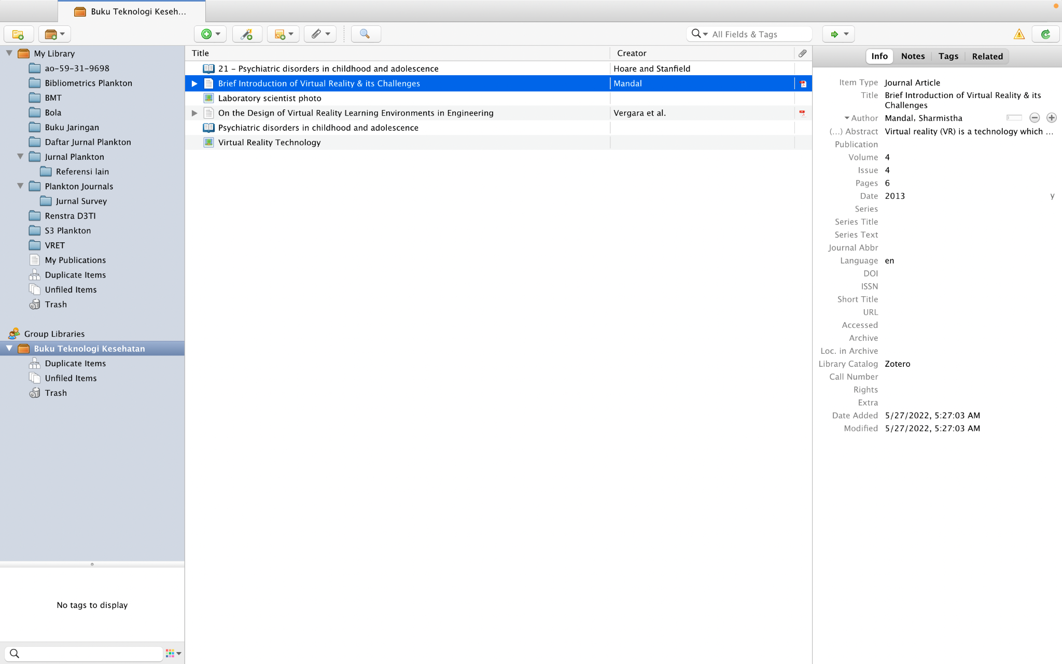Click the New Collection toolbar icon
The height and width of the screenshot is (664, 1062).
19,34
